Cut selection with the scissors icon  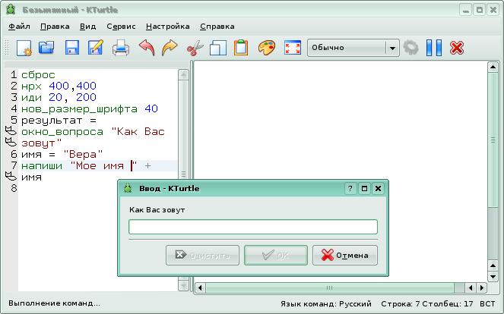click(195, 48)
